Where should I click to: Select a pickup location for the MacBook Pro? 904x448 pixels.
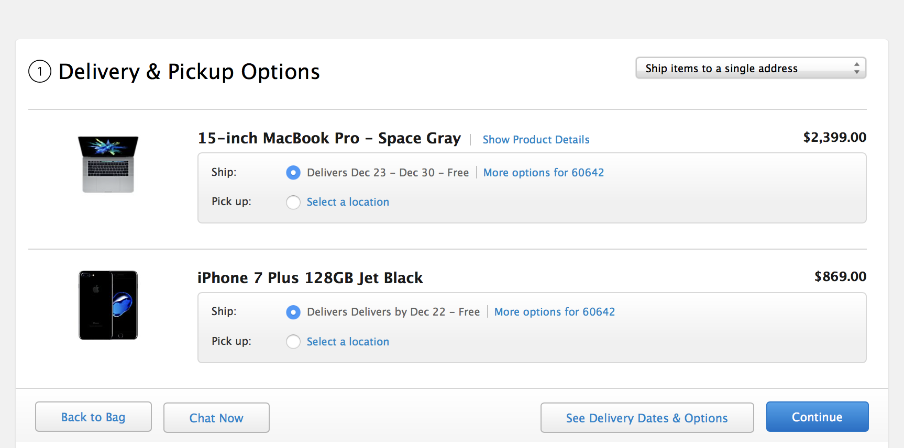click(347, 201)
